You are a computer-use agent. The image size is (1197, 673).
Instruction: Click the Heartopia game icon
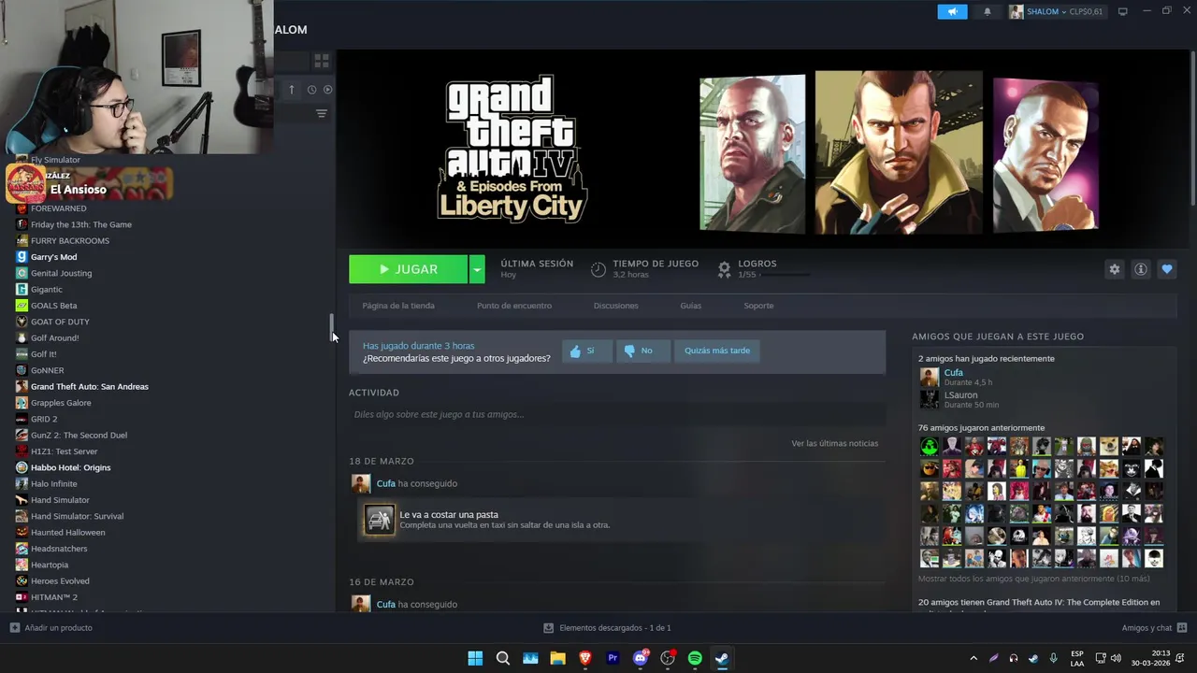pyautogui.click(x=22, y=565)
